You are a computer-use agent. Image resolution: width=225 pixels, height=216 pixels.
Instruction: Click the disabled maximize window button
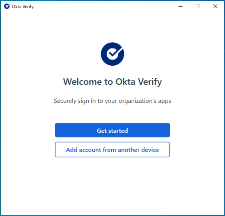198,6
